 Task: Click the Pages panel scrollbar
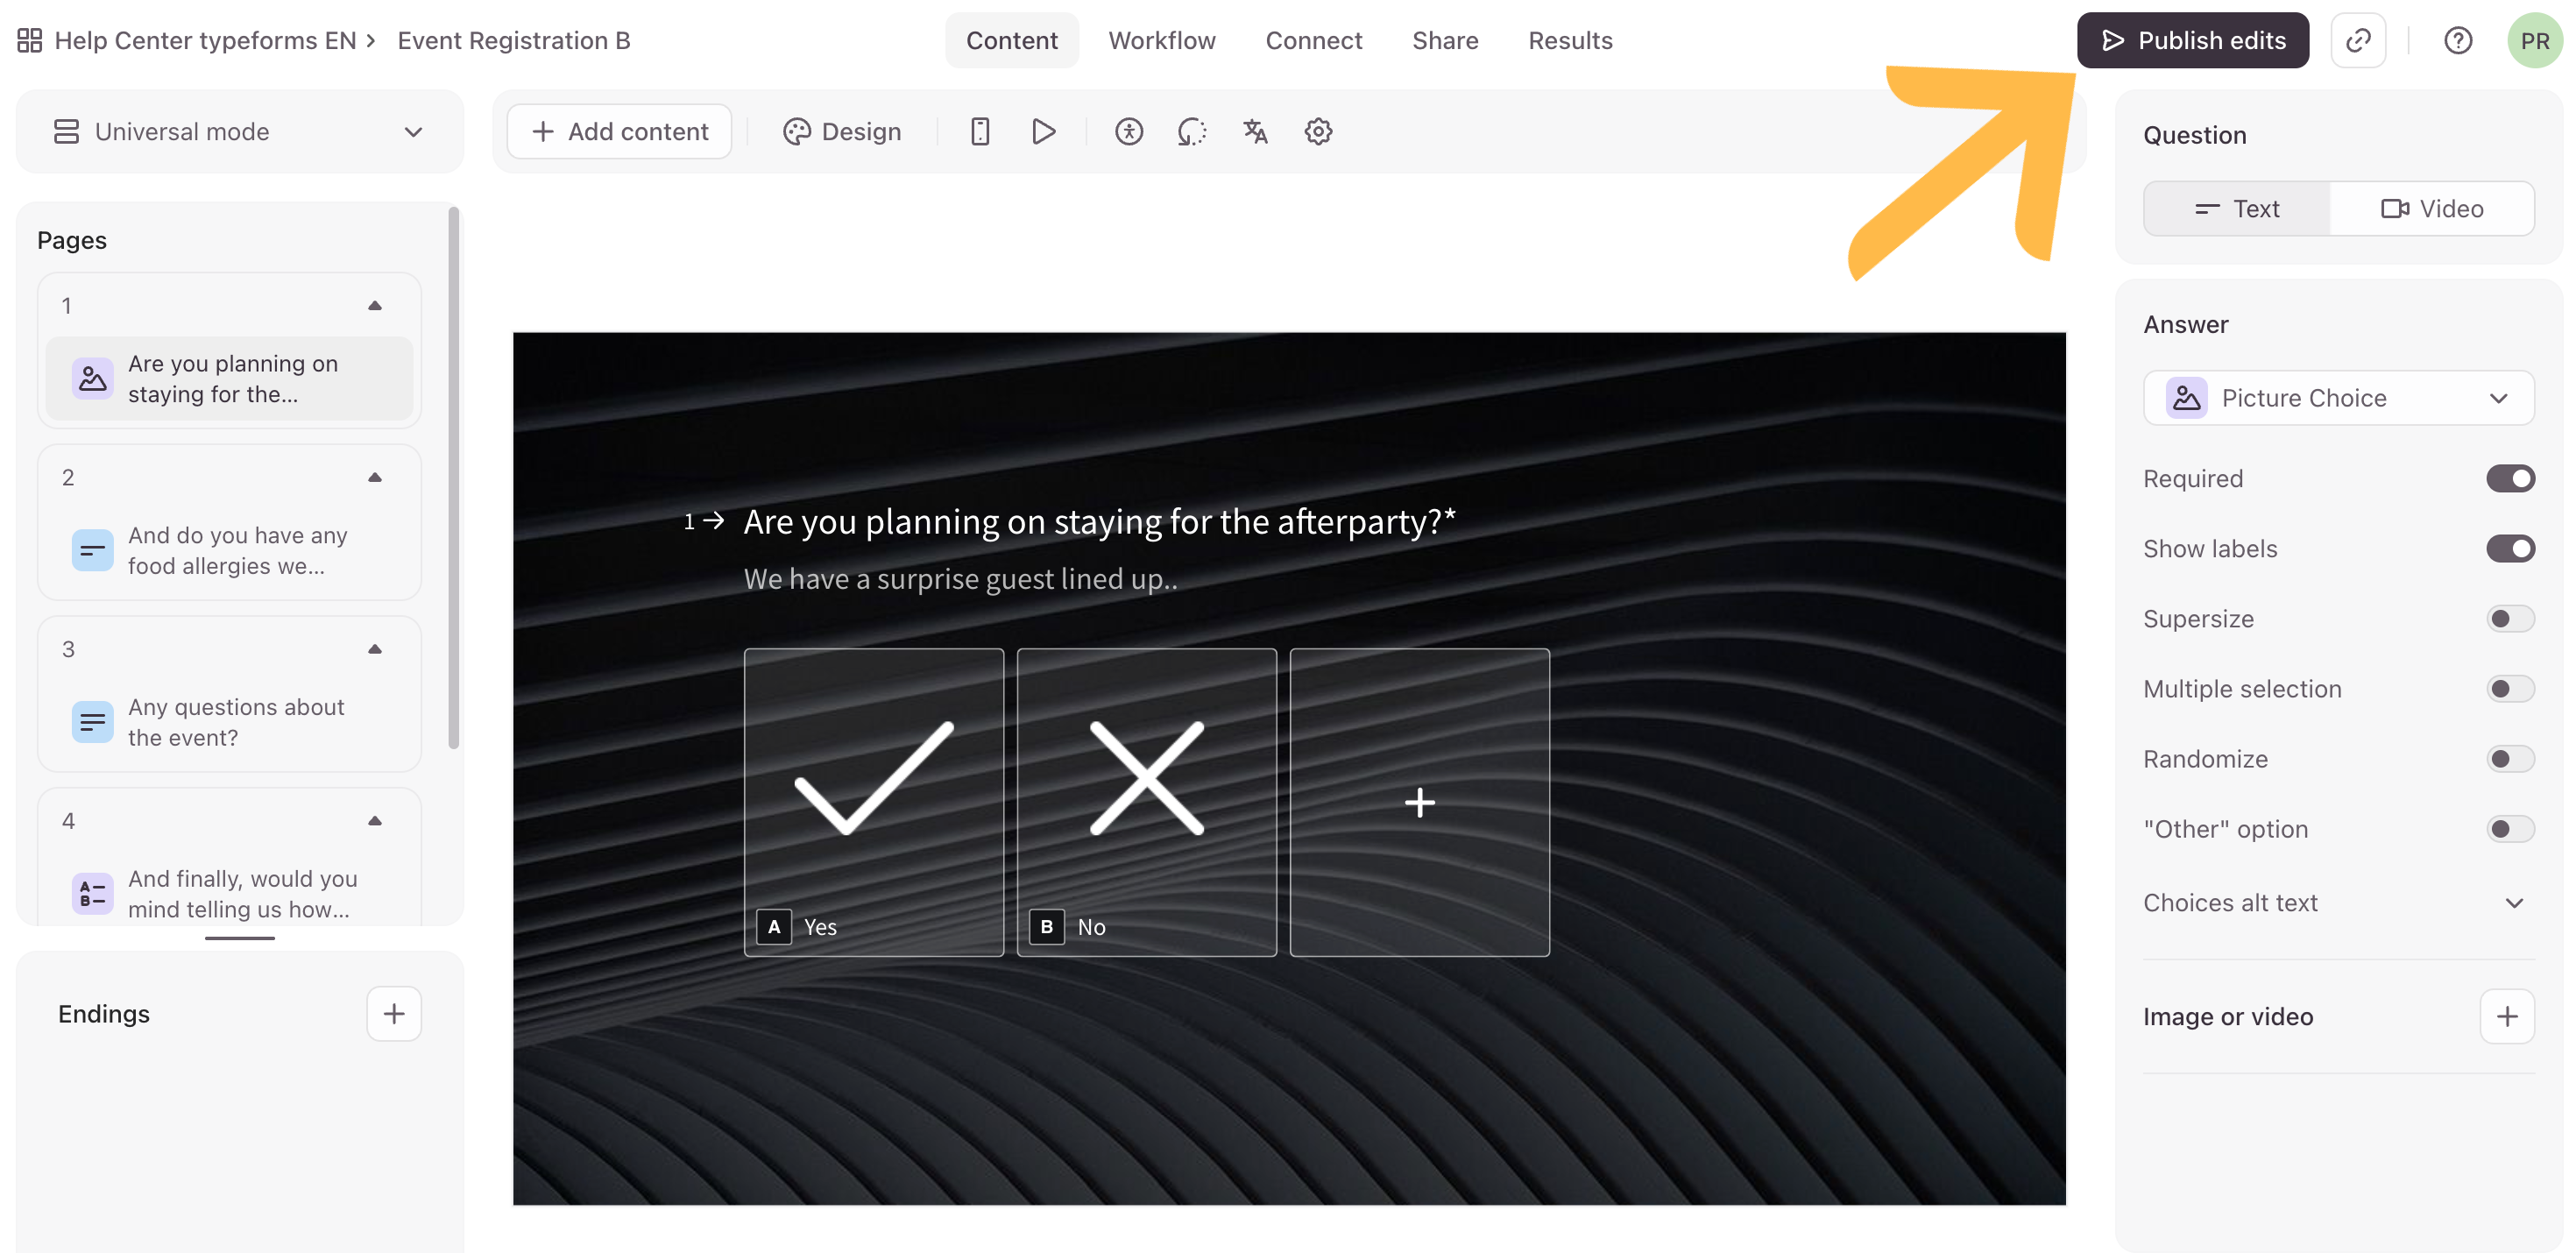coord(453,478)
